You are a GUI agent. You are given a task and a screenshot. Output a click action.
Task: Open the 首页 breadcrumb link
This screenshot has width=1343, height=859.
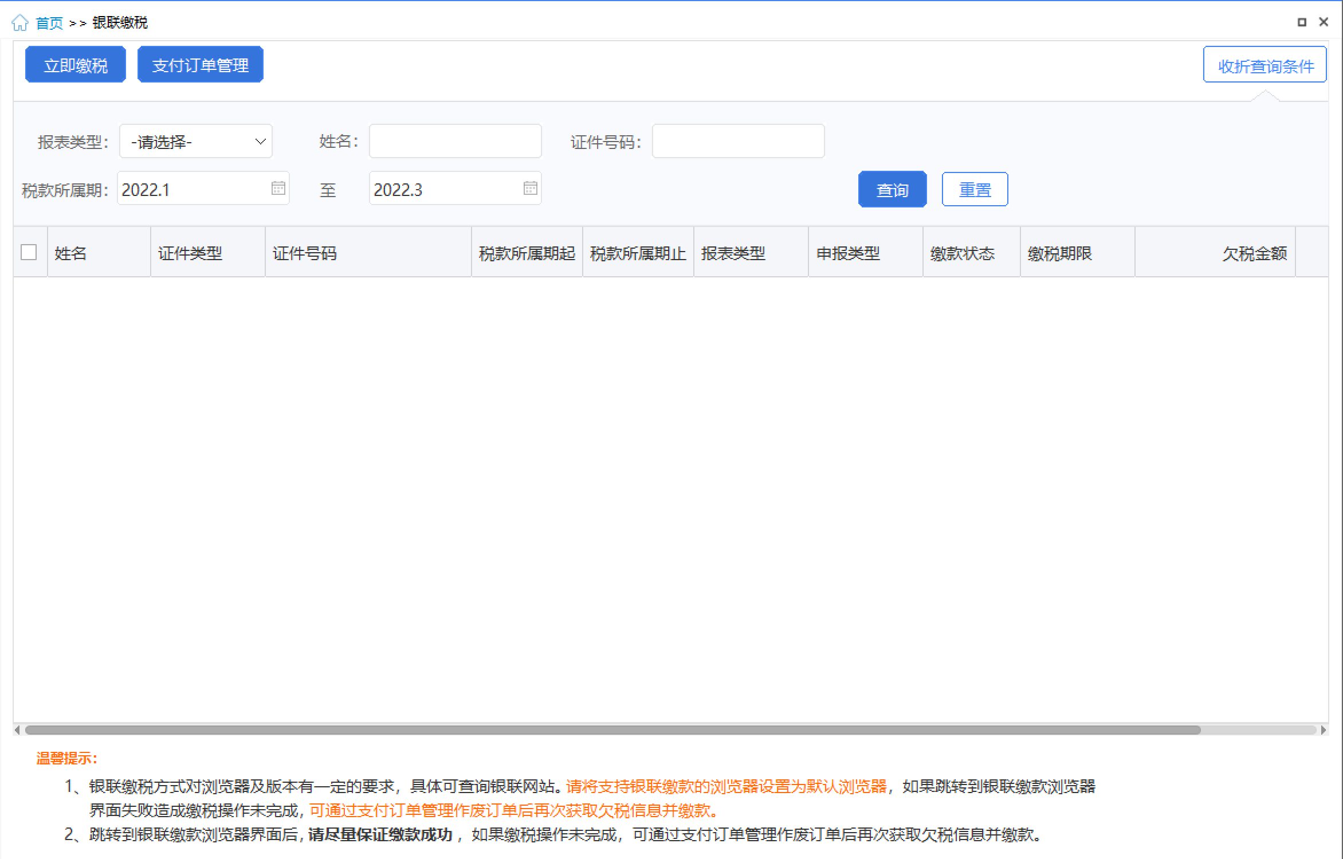[x=49, y=23]
